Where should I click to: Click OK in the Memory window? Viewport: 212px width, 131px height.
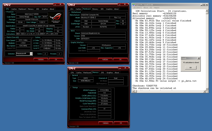point(121,123)
